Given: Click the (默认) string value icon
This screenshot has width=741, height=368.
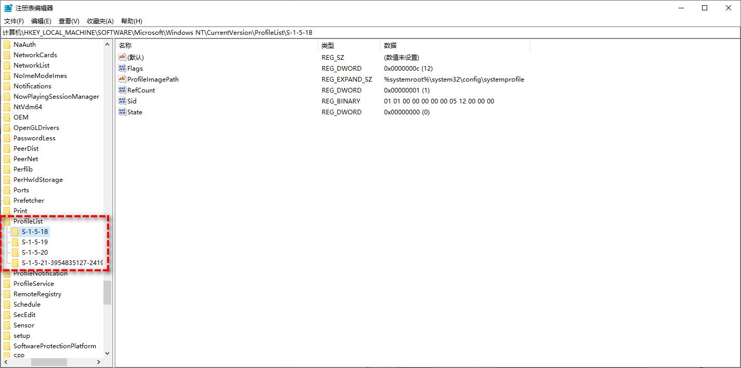Looking at the screenshot, I should pos(123,57).
